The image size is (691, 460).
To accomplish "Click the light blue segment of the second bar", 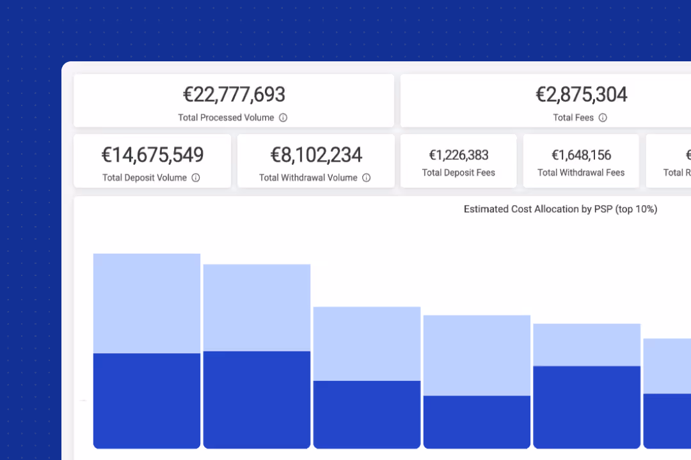I will tap(257, 307).
